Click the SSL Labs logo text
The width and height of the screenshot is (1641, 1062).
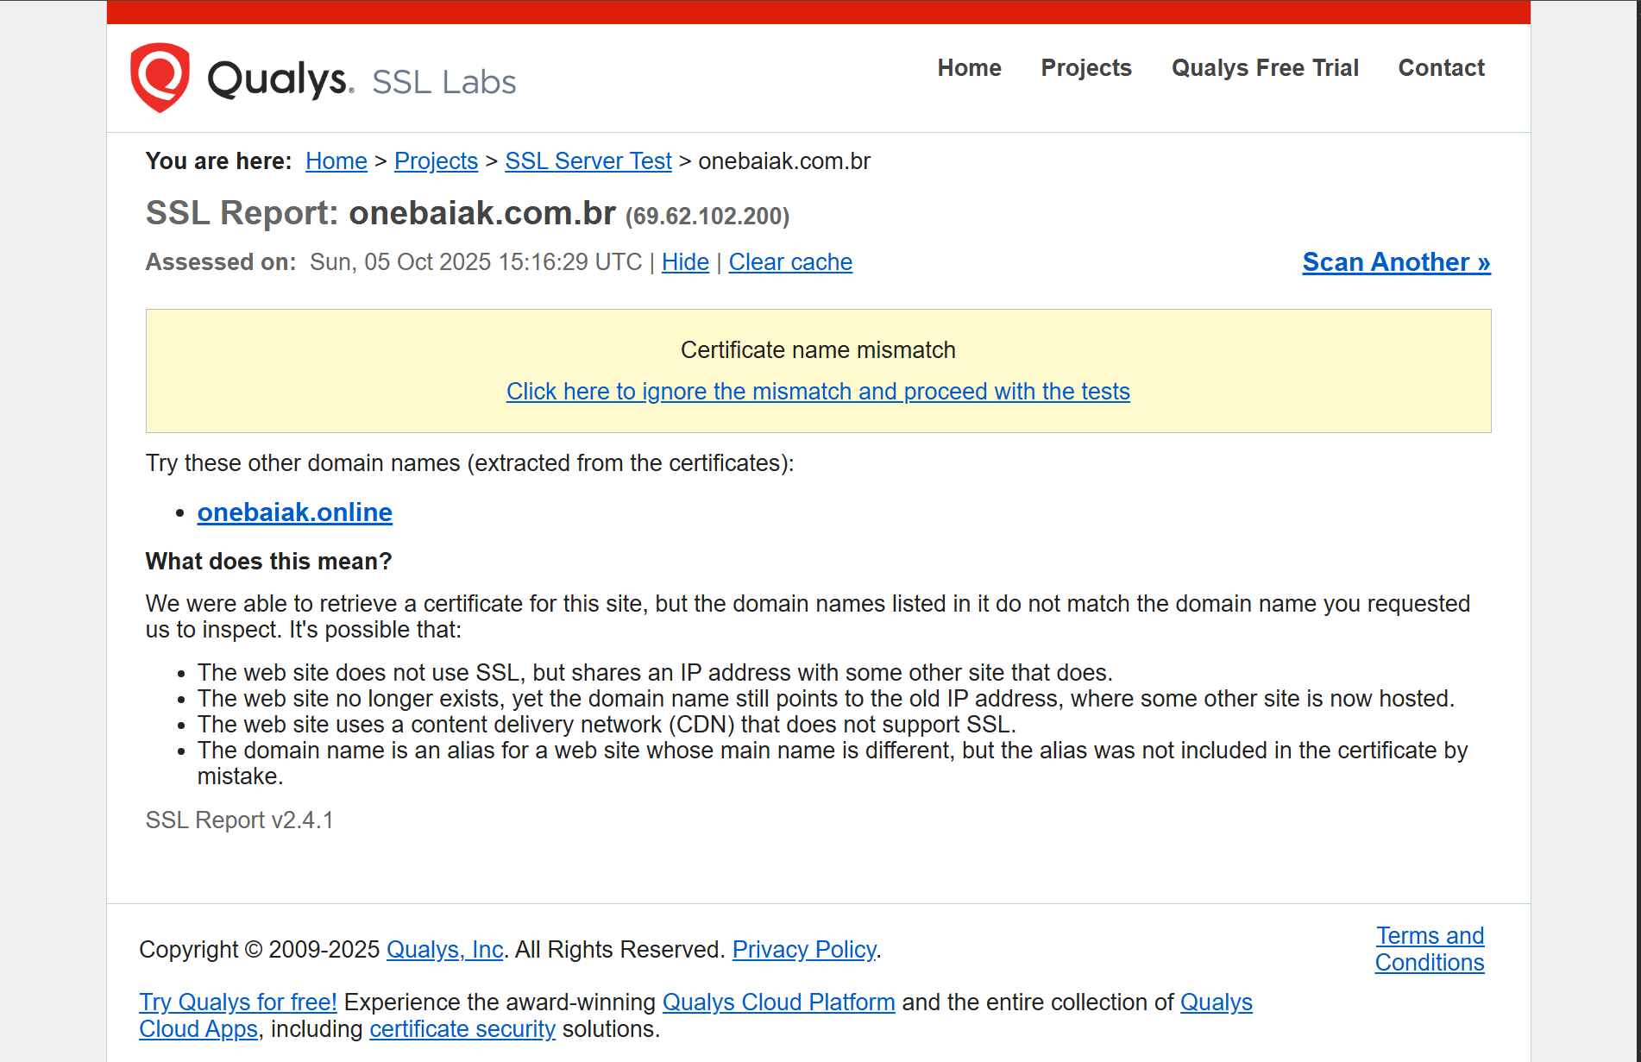(443, 82)
